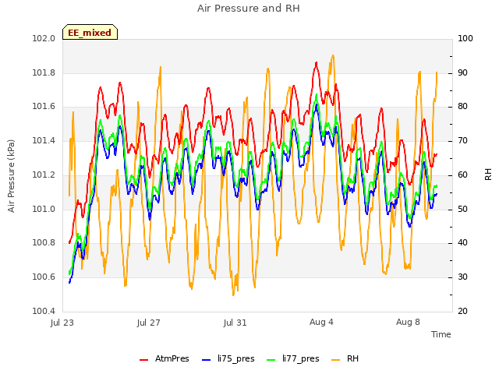
Task: Click the green li77_pres legend color marker
Action: [x=271, y=360]
